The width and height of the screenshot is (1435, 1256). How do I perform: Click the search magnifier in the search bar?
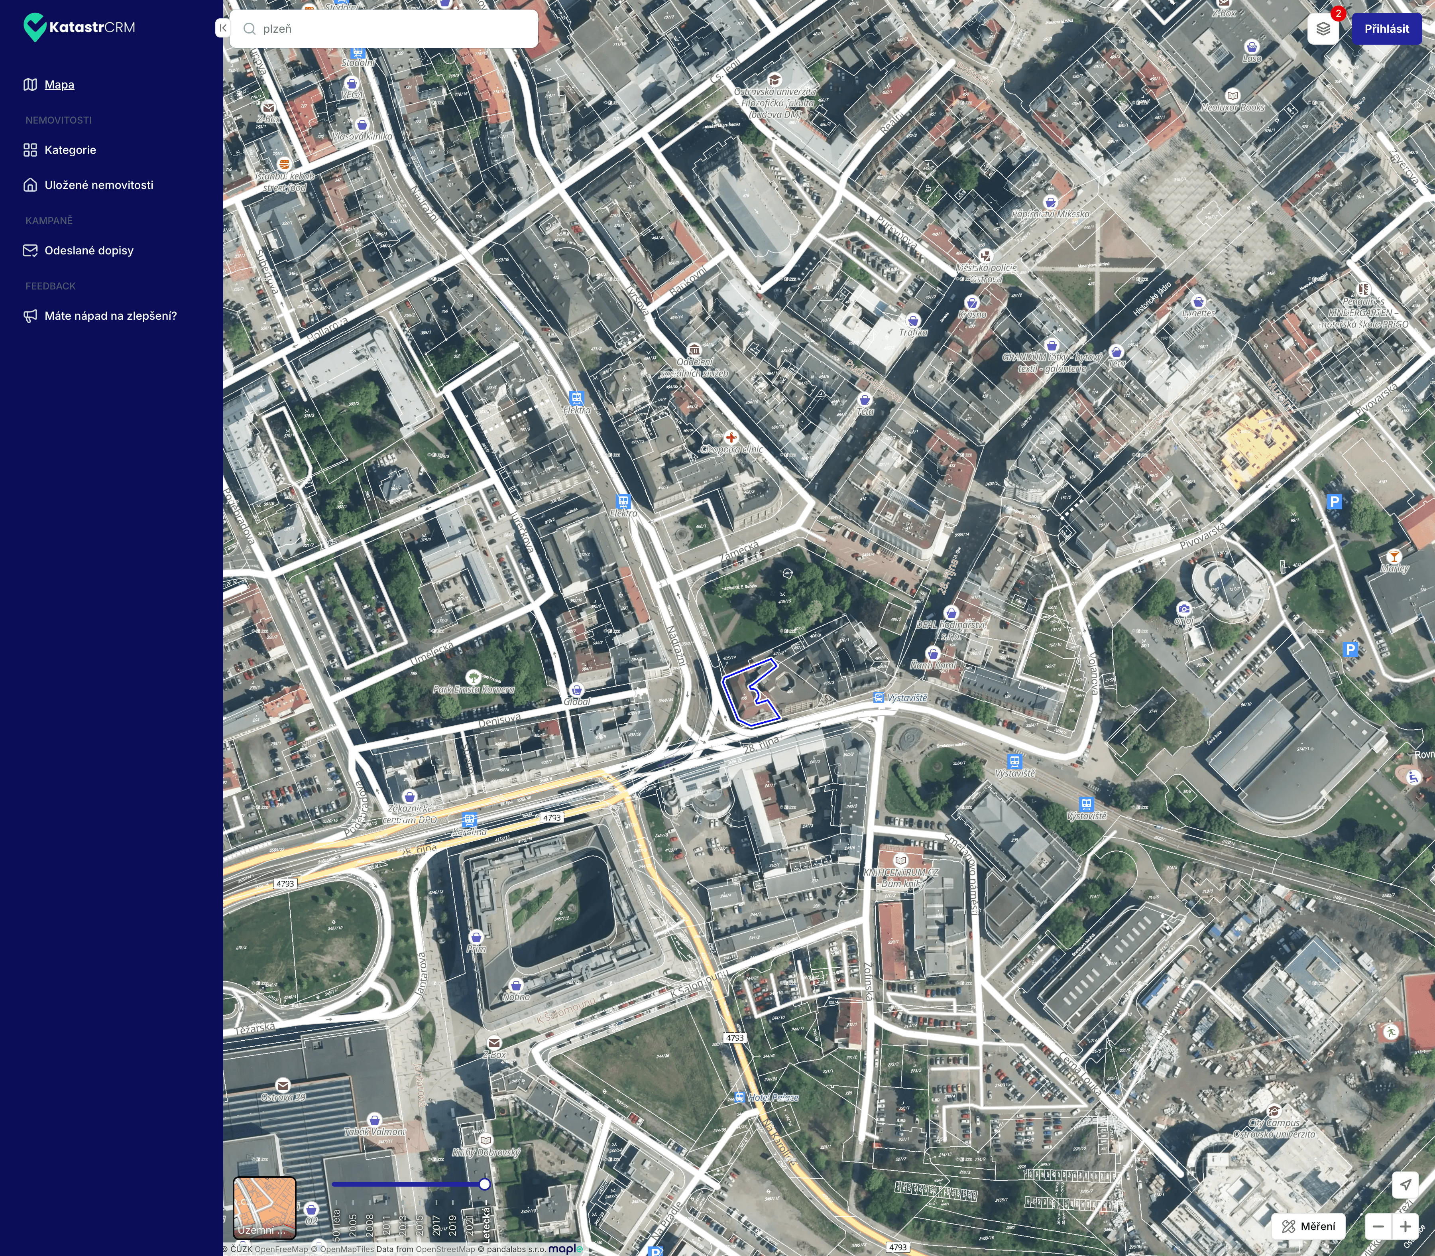pos(248,29)
